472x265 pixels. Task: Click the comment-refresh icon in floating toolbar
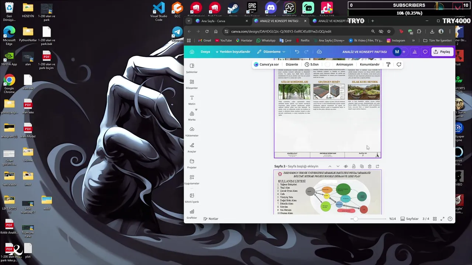click(x=399, y=64)
